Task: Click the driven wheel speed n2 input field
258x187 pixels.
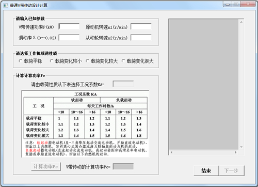Action: [141, 38]
